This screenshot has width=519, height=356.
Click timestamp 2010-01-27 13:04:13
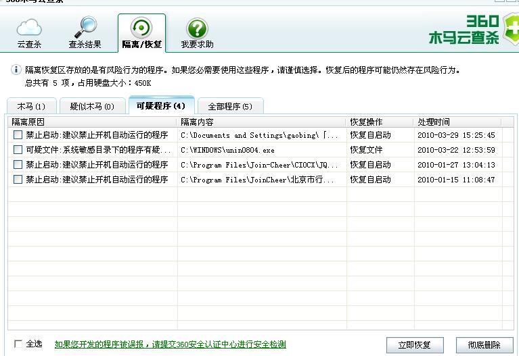456,165
